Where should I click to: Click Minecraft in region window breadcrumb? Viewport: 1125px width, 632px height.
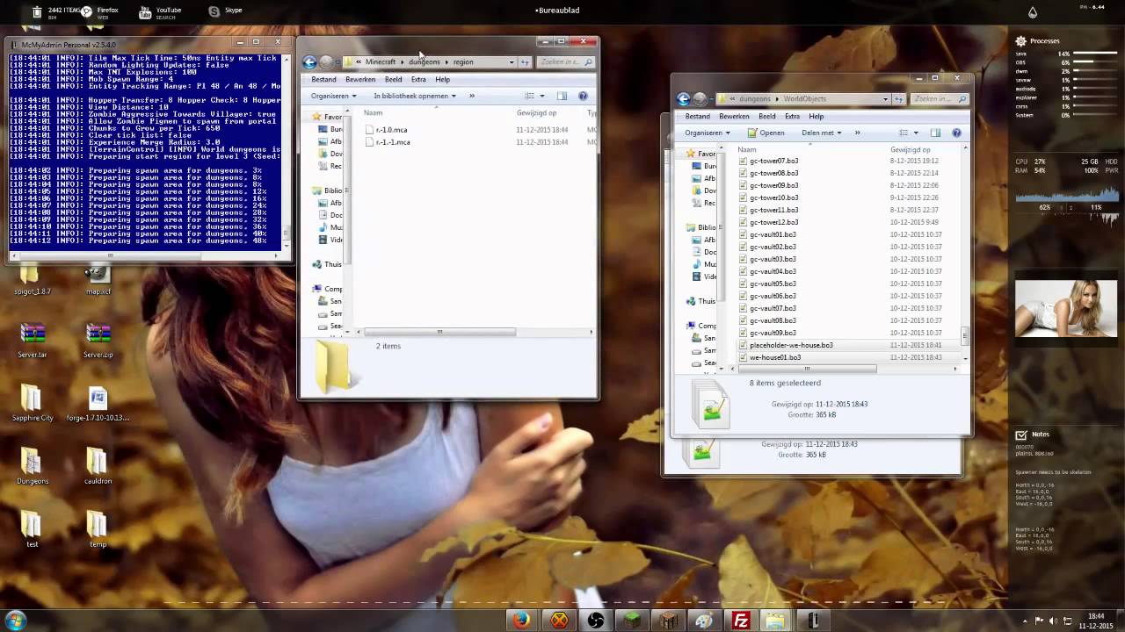coord(381,62)
